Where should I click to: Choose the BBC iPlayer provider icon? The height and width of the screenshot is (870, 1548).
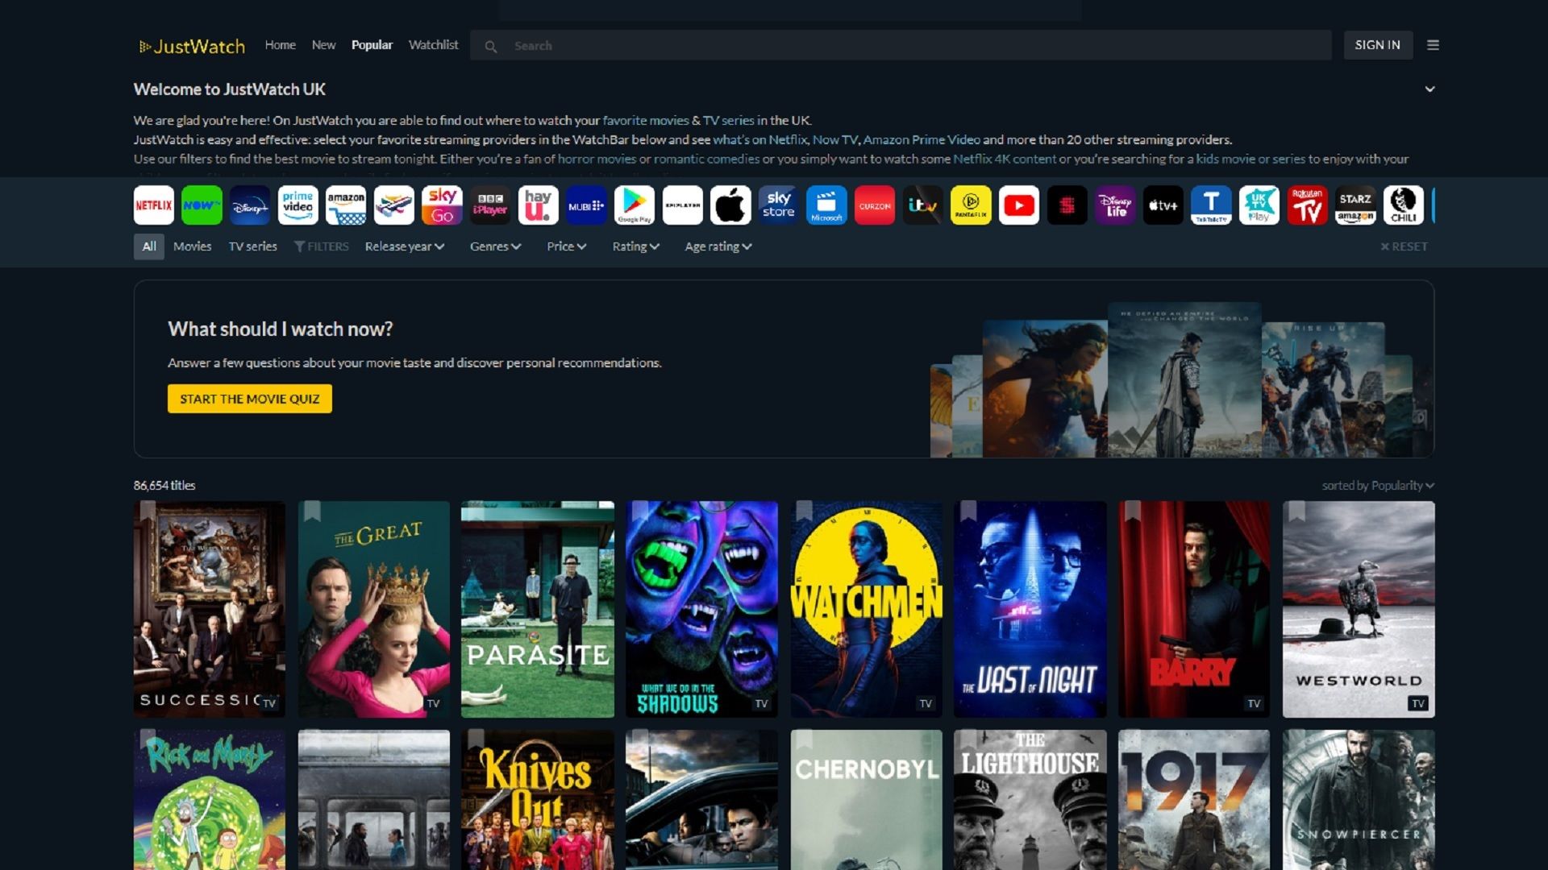489,205
